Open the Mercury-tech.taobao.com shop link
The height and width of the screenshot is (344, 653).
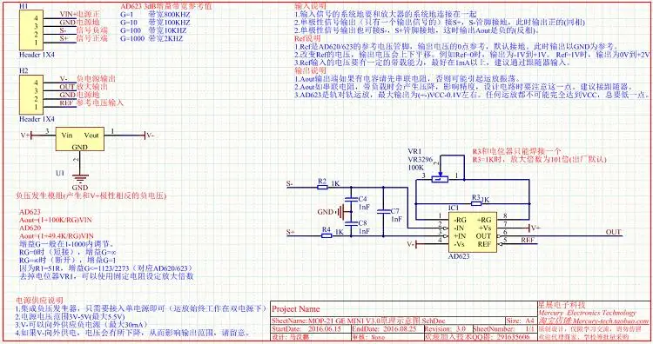tap(594, 321)
